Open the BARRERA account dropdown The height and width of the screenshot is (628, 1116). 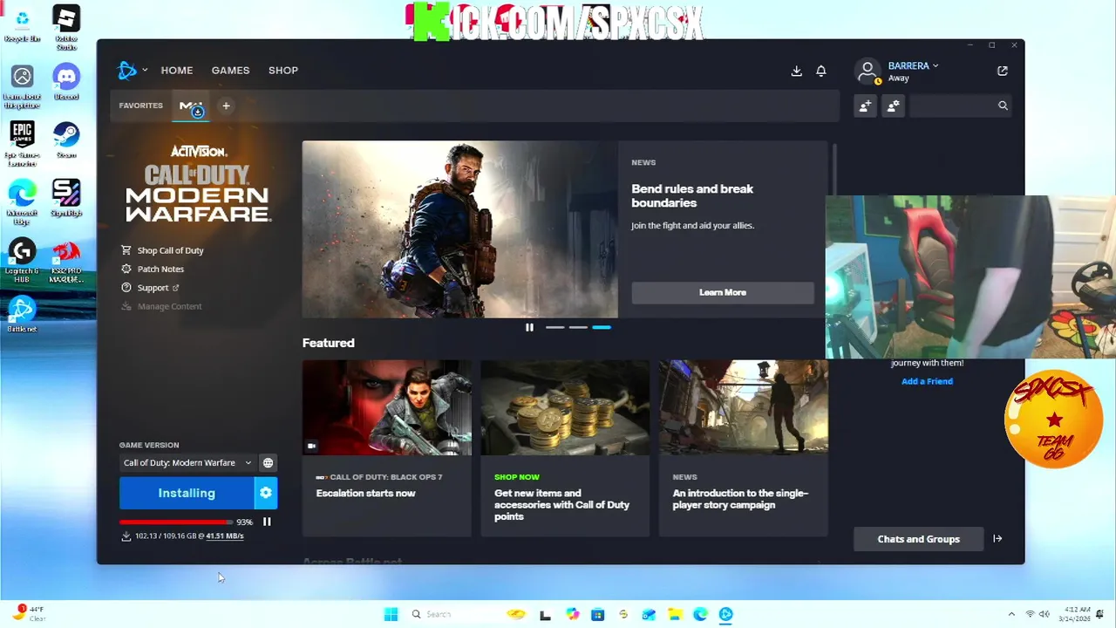tap(913, 66)
